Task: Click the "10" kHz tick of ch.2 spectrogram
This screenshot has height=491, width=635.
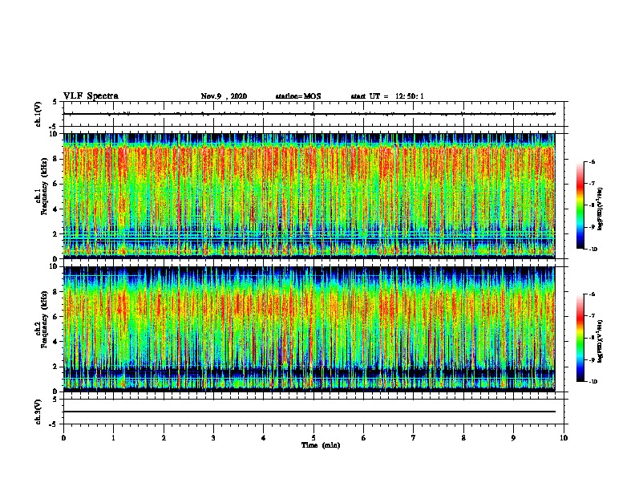Action: coord(54,266)
